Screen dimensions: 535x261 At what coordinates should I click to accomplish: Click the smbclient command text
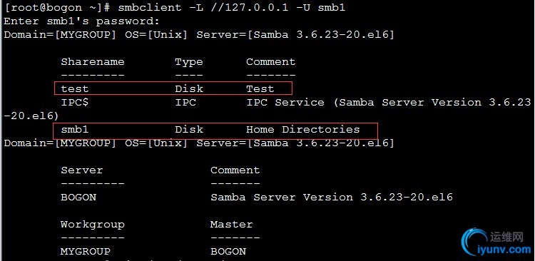(x=232, y=8)
